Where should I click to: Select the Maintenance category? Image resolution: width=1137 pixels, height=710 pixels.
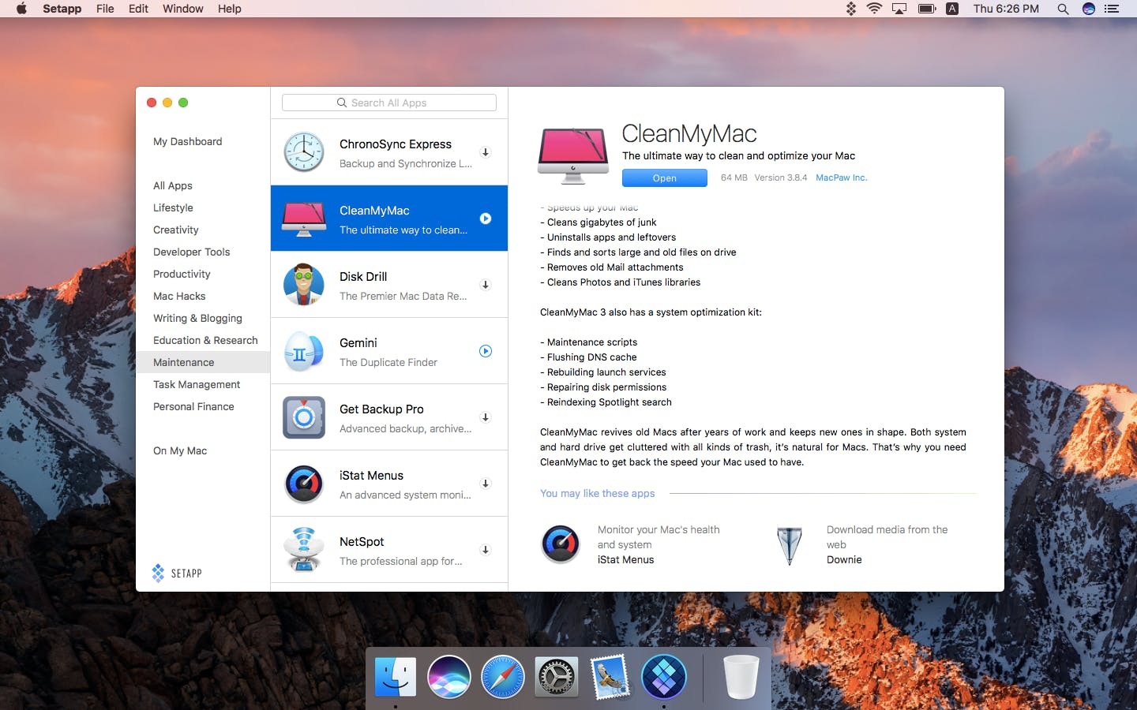[203, 362]
